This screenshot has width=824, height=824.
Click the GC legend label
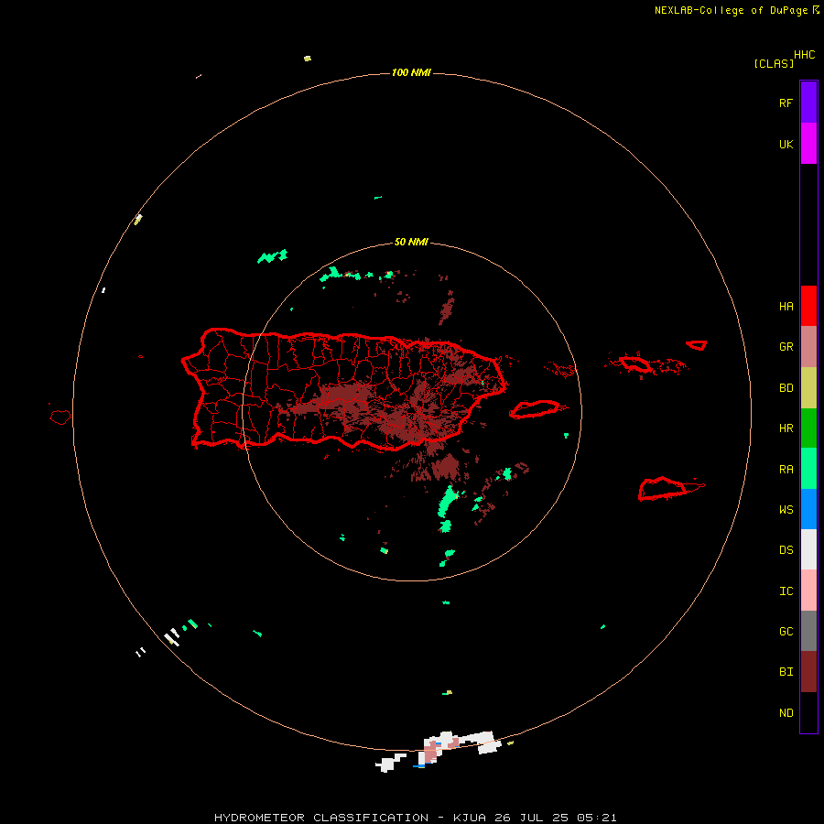pos(786,632)
